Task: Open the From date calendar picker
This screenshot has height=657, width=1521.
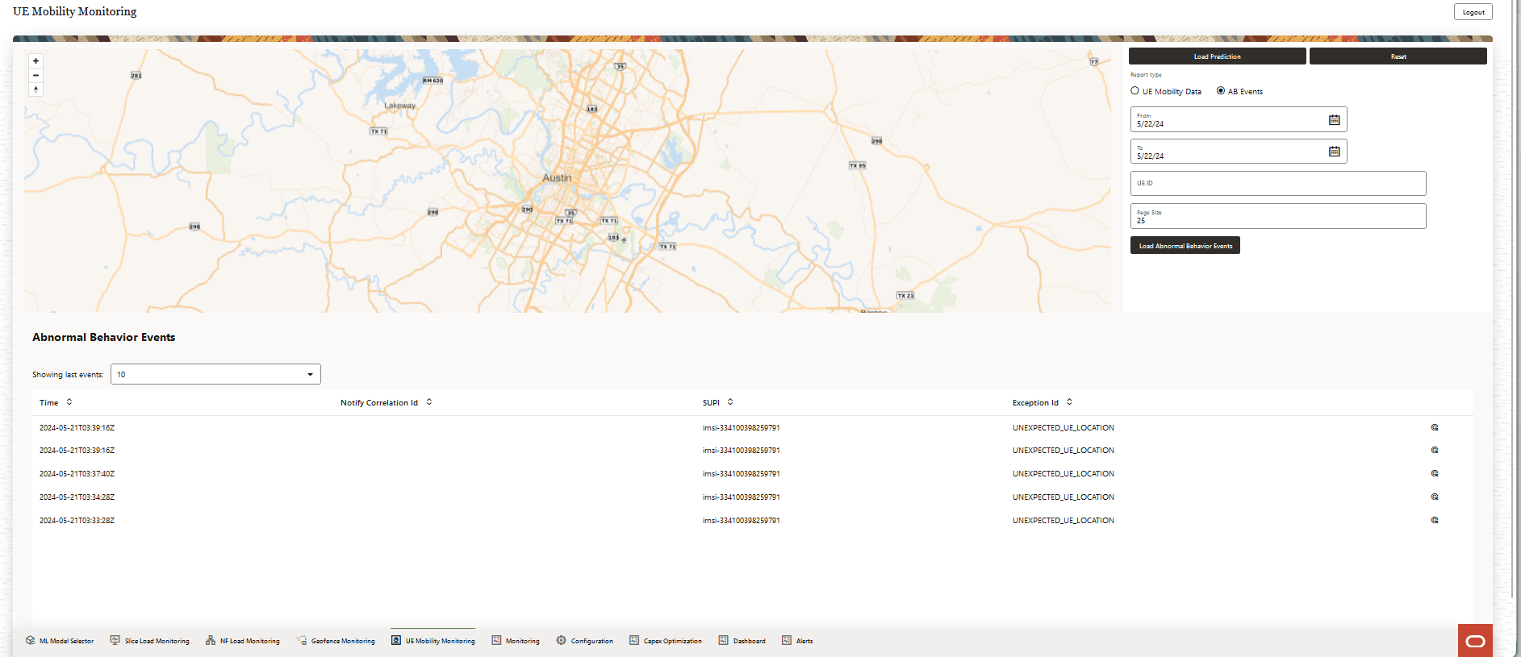Action: click(1335, 120)
